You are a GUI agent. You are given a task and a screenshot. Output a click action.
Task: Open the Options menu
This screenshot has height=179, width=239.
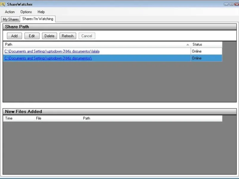(26, 12)
